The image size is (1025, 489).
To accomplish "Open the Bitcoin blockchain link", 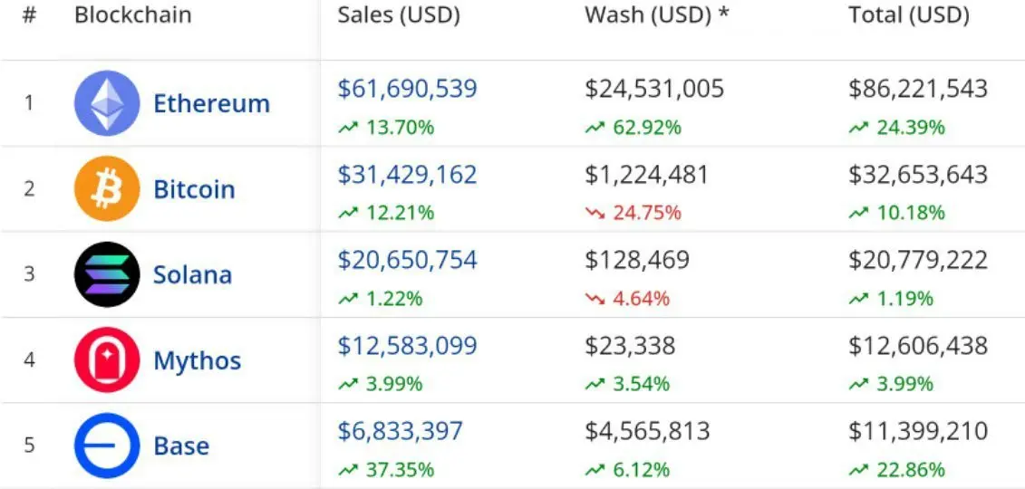I will (194, 189).
